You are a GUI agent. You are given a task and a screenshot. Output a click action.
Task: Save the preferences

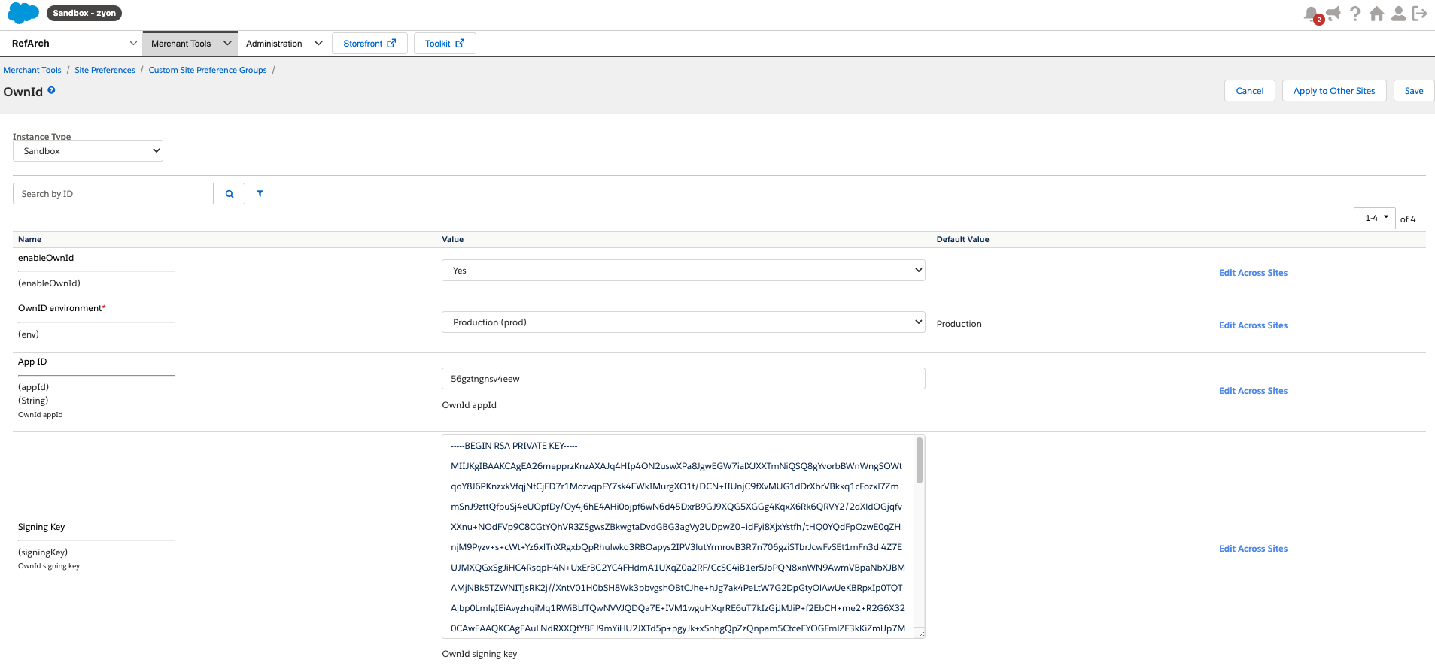[1414, 91]
